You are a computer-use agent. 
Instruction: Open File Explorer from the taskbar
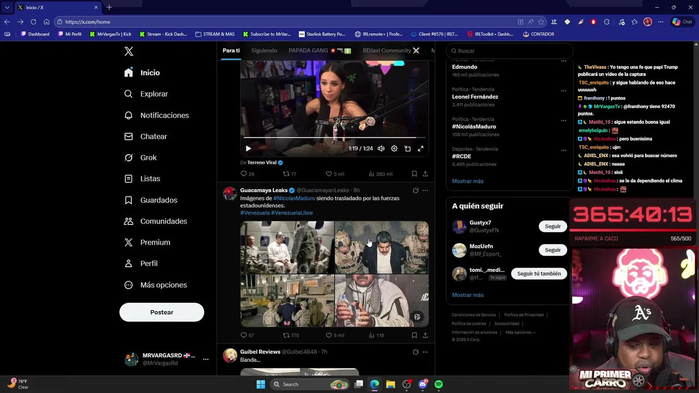click(x=390, y=384)
